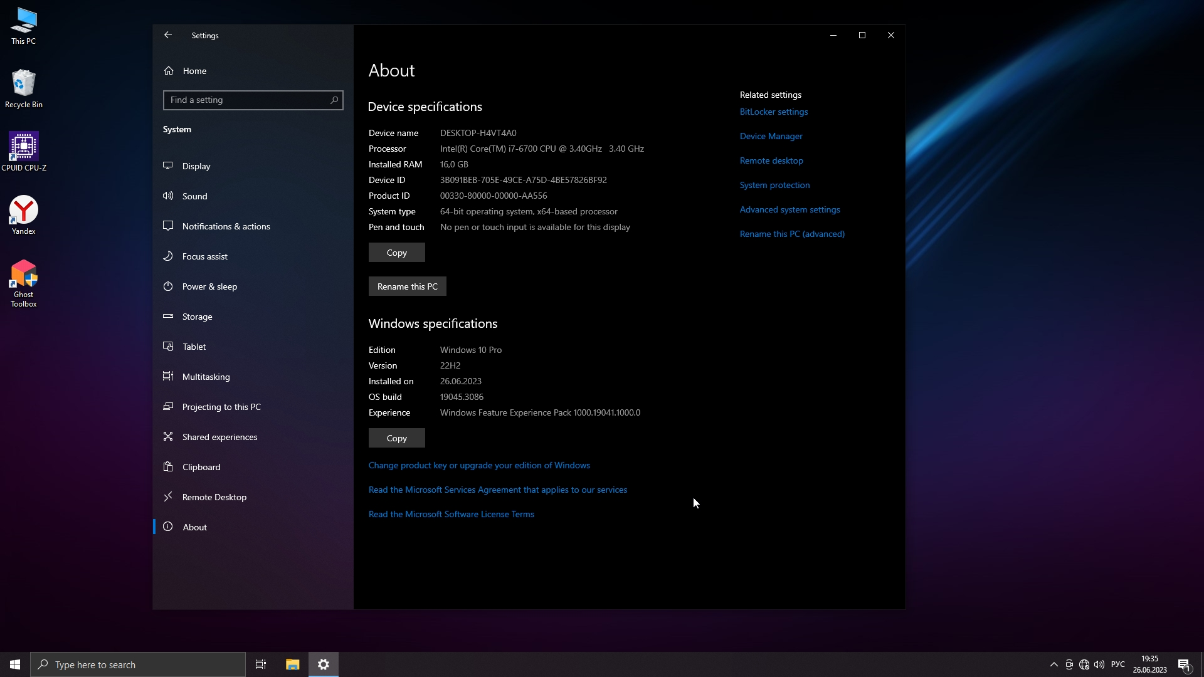Click Change product key or upgrade link
This screenshot has width=1204, height=677.
coord(479,465)
